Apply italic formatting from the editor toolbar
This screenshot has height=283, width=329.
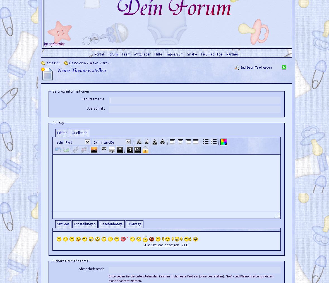(147, 142)
